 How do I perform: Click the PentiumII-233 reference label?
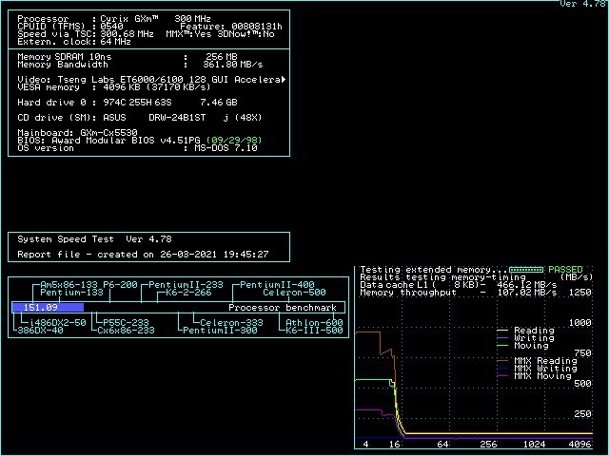(186, 285)
